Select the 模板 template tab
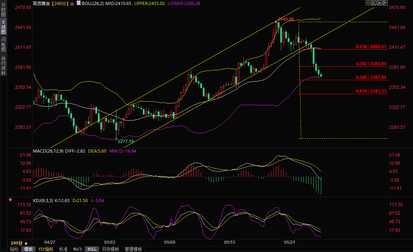The height and width of the screenshot is (252, 413). pos(29,249)
